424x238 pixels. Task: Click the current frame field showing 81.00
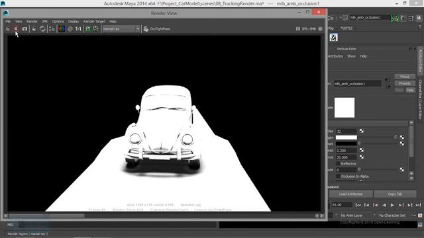342,205
